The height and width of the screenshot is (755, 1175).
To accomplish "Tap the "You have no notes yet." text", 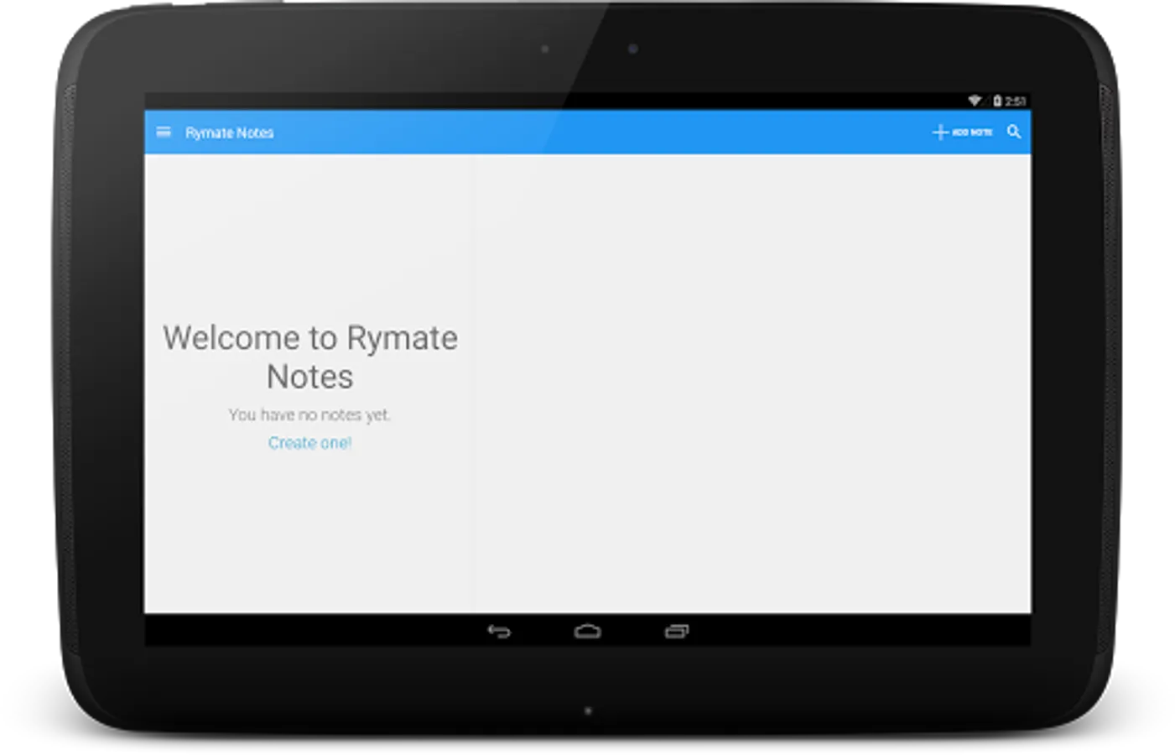I will [309, 414].
